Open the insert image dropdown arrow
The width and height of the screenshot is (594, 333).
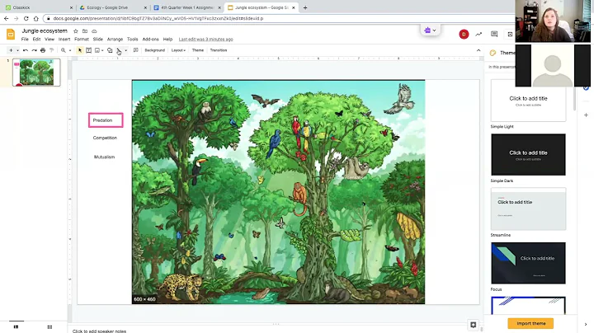click(102, 50)
